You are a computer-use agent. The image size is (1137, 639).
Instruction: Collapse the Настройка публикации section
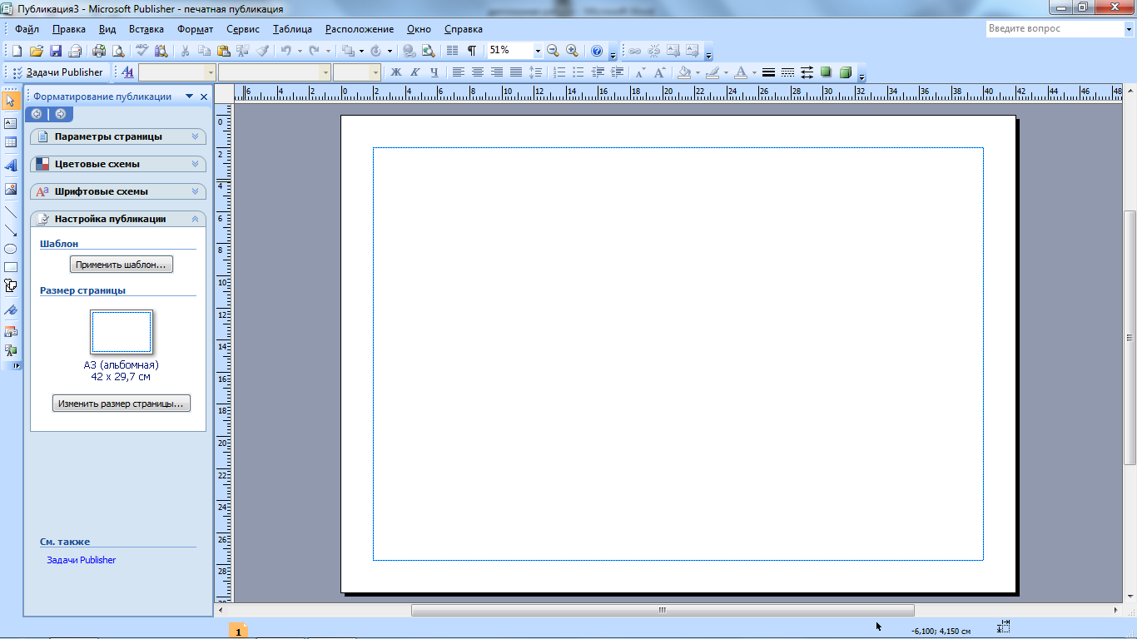click(x=118, y=219)
